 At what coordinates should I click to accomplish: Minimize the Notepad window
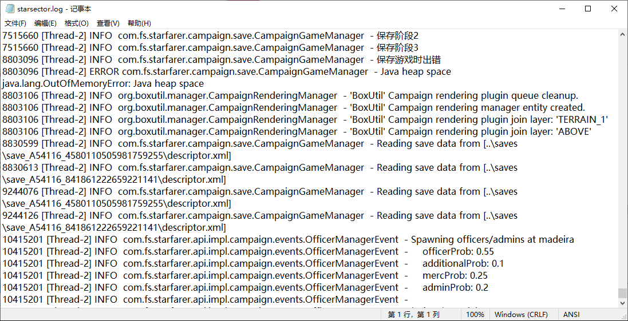562,9
